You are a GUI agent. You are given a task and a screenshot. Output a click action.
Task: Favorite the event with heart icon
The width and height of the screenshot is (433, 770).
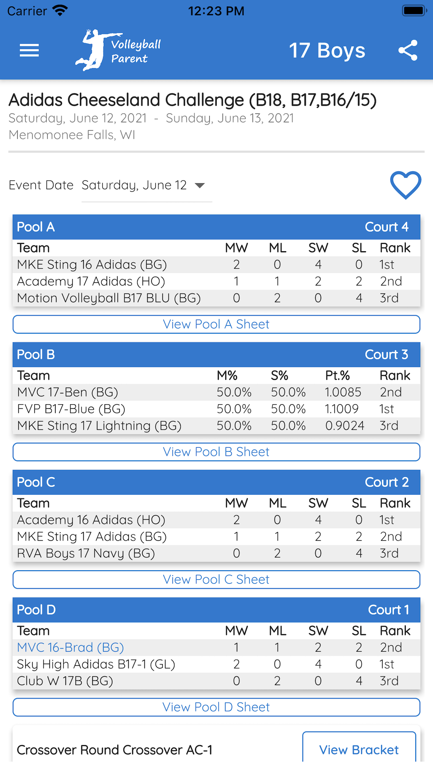405,185
